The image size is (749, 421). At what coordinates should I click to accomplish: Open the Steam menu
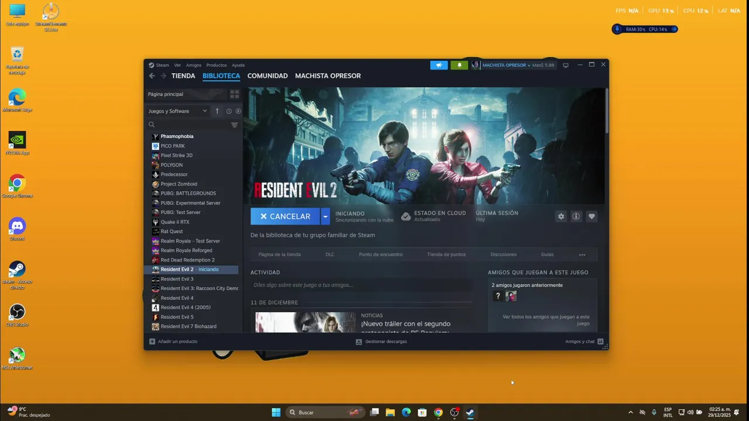(163, 65)
